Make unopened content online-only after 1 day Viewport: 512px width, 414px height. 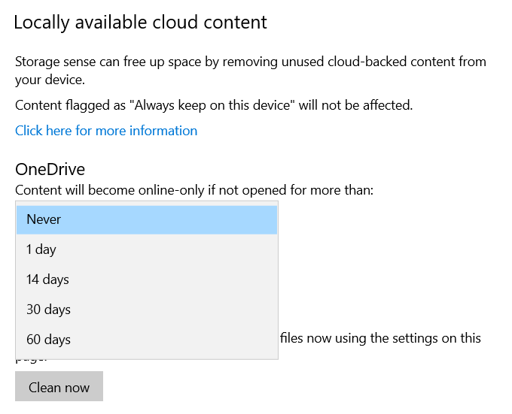(x=147, y=249)
